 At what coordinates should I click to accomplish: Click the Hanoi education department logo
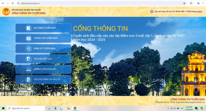click(x=6, y=12)
